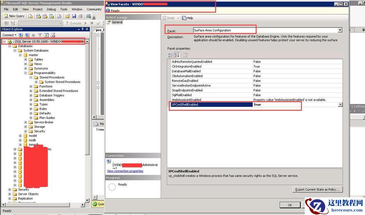Viewport: 365px width, 215px height.
Task: Click the Alphabetical sort icon in Facet properties
Action: click(x=177, y=55)
